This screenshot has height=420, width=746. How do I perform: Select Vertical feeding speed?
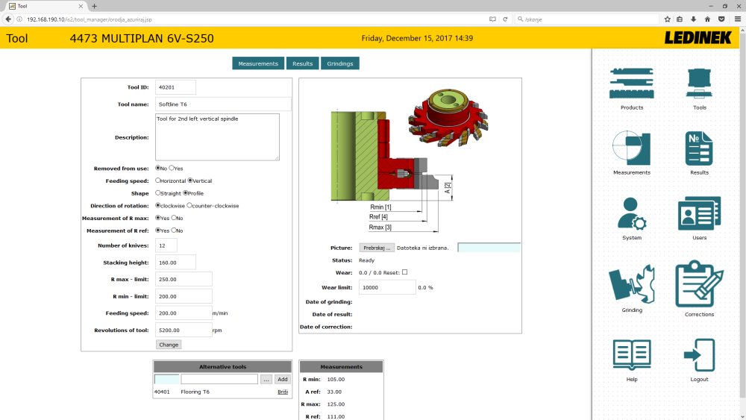pos(190,181)
